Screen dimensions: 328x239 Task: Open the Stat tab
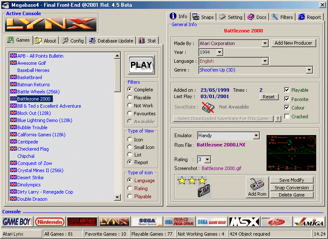click(x=147, y=40)
